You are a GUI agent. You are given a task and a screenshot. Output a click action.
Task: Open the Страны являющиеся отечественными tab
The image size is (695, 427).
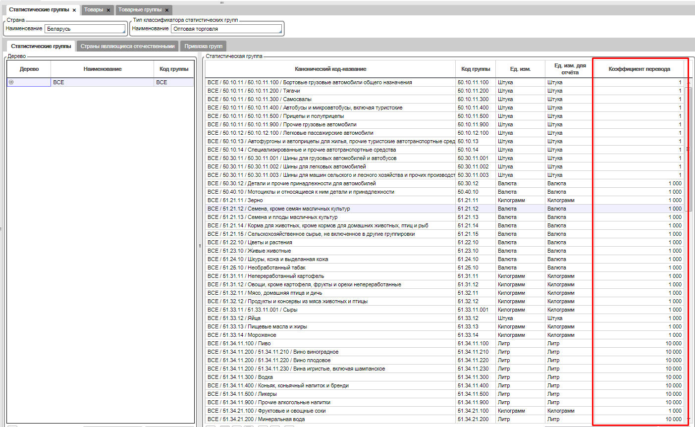tap(127, 46)
